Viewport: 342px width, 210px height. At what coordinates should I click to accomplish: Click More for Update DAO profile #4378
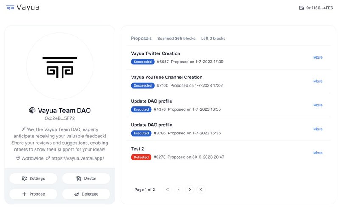318,105
